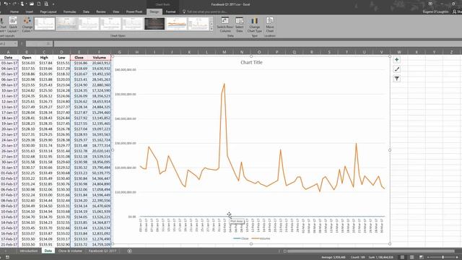The width and height of the screenshot is (462, 260).
Task: Add a new sheet with plus icon
Action: coord(130,251)
